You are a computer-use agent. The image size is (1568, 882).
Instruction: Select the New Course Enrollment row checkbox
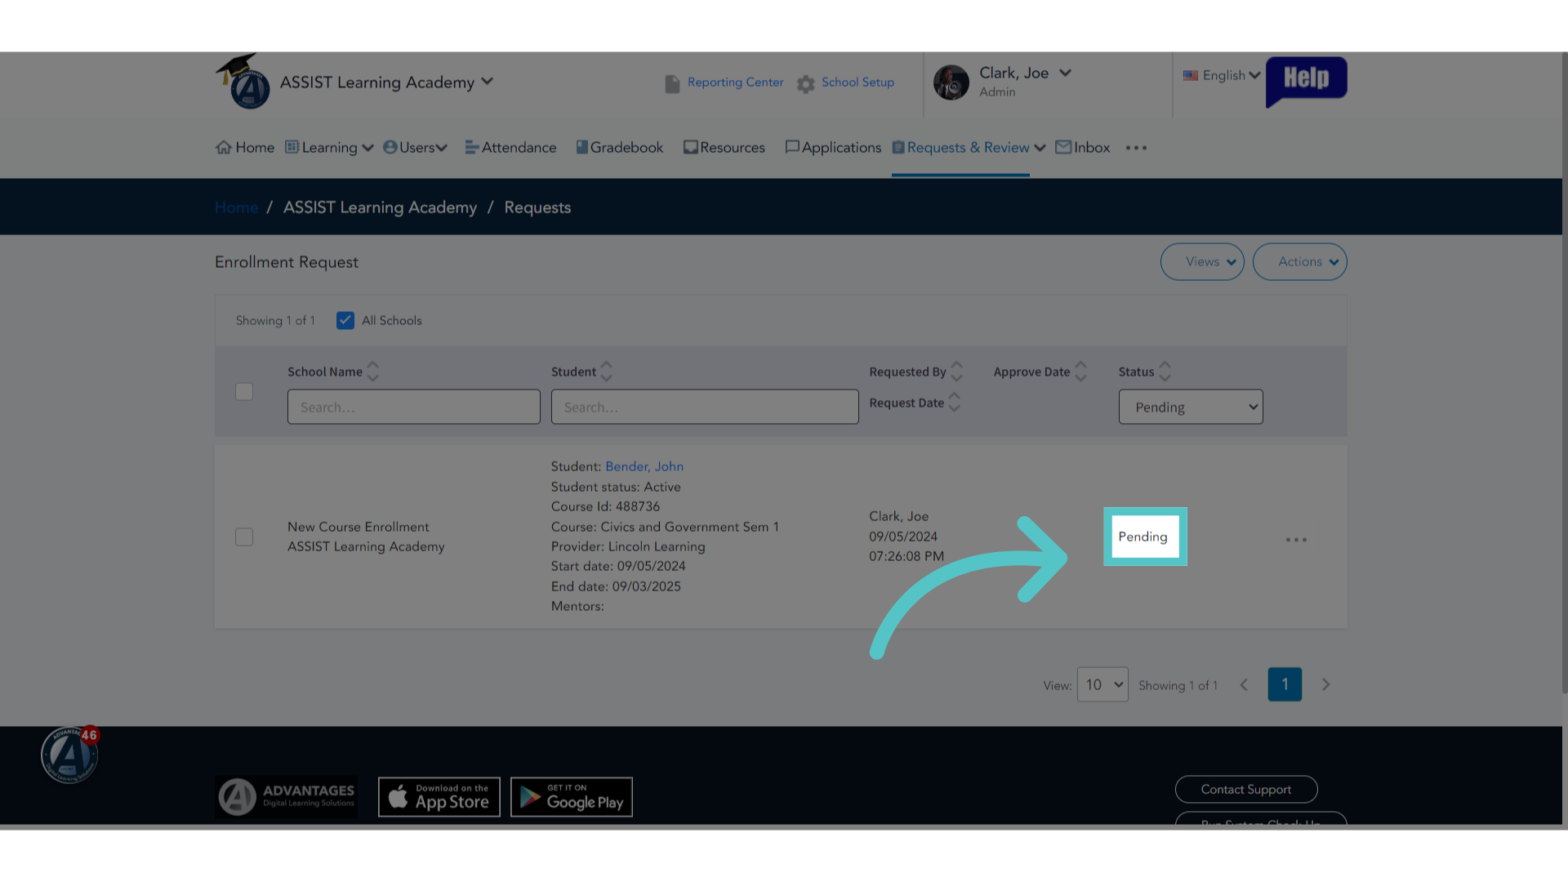click(x=244, y=537)
